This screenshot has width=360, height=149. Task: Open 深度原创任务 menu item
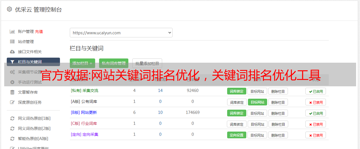(x=30, y=102)
